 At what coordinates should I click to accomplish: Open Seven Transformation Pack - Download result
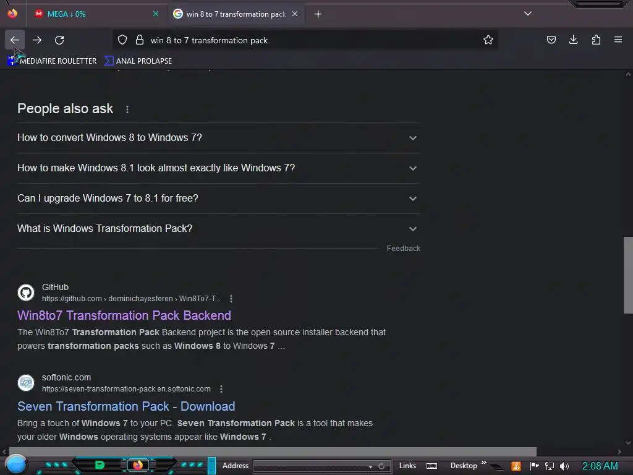pyautogui.click(x=126, y=406)
